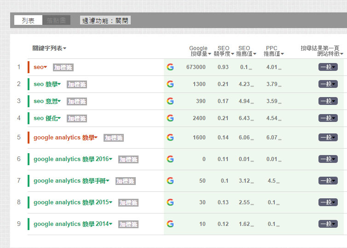Click Google icon in seo 教學 row
This screenshot has width=347, height=248.
170,84
